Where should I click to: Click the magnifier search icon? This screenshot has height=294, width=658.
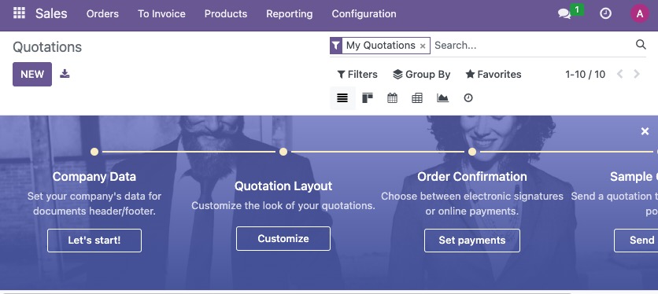[641, 45]
